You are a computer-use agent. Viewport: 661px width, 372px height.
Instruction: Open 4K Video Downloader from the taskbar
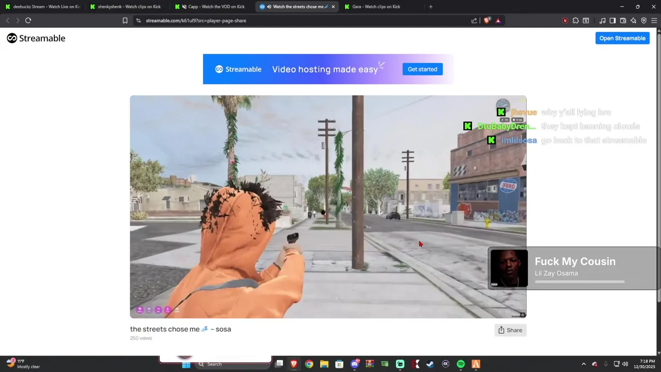[446, 364]
